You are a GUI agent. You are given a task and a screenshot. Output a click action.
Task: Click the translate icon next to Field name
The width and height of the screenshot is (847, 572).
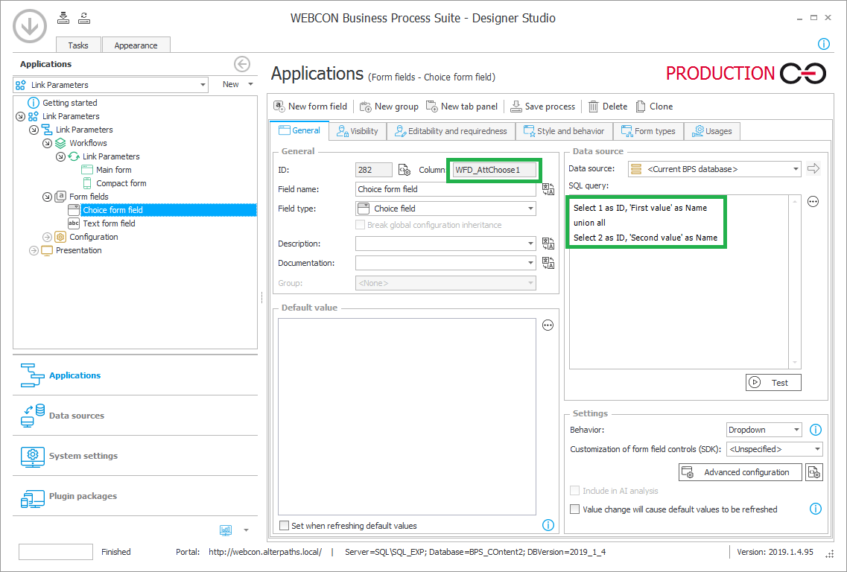click(x=548, y=189)
